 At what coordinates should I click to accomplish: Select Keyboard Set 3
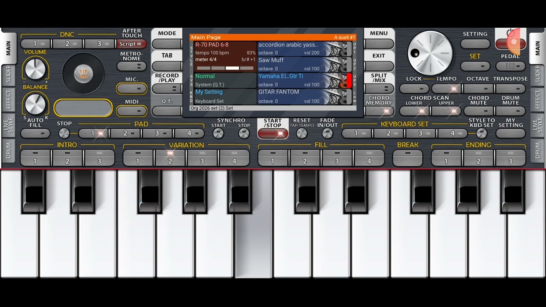pyautogui.click(x=421, y=133)
